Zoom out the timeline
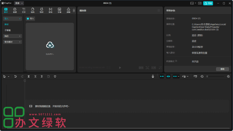 point(202,76)
